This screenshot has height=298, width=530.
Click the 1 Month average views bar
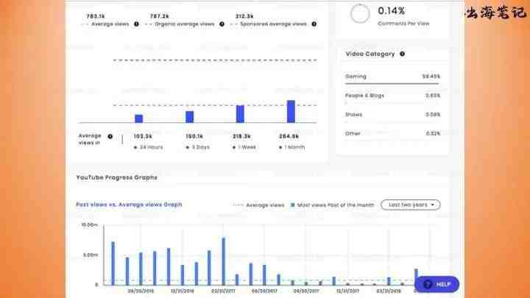pos(291,112)
